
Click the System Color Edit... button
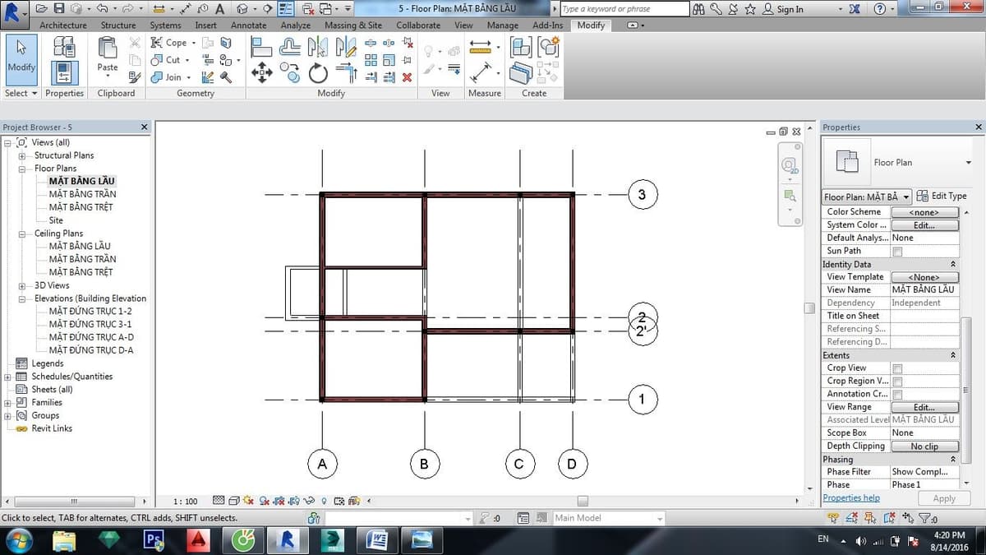pyautogui.click(x=924, y=225)
